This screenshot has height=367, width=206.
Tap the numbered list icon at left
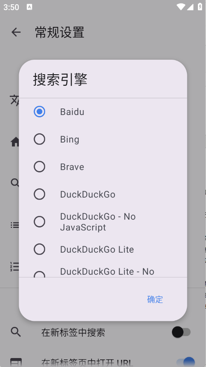[x=14, y=266]
